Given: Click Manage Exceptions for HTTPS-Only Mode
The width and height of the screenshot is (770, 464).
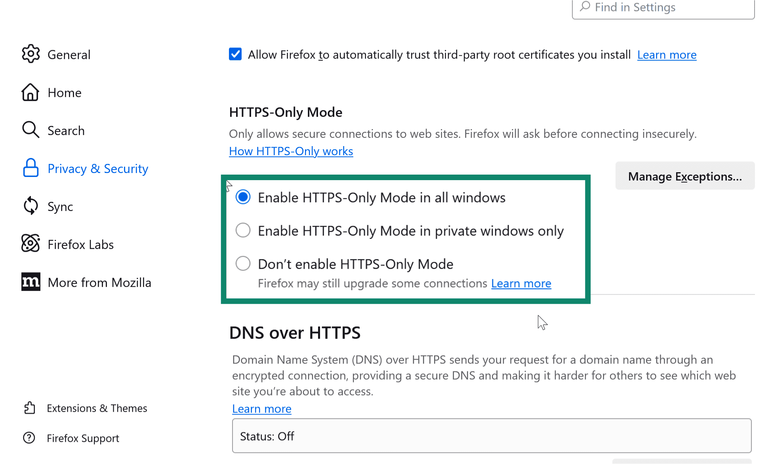Looking at the screenshot, I should pyautogui.click(x=685, y=176).
